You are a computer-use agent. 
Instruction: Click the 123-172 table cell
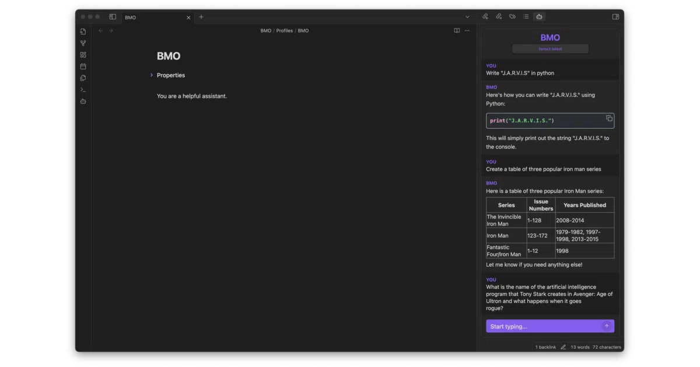pos(541,235)
